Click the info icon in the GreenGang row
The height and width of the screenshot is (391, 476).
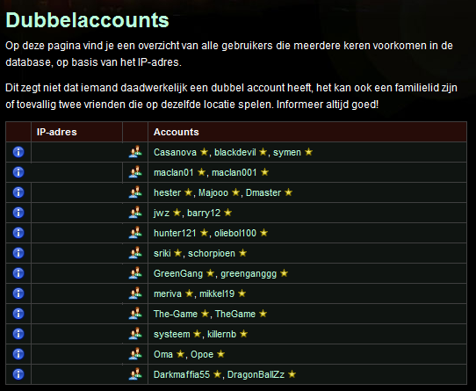coord(18,273)
